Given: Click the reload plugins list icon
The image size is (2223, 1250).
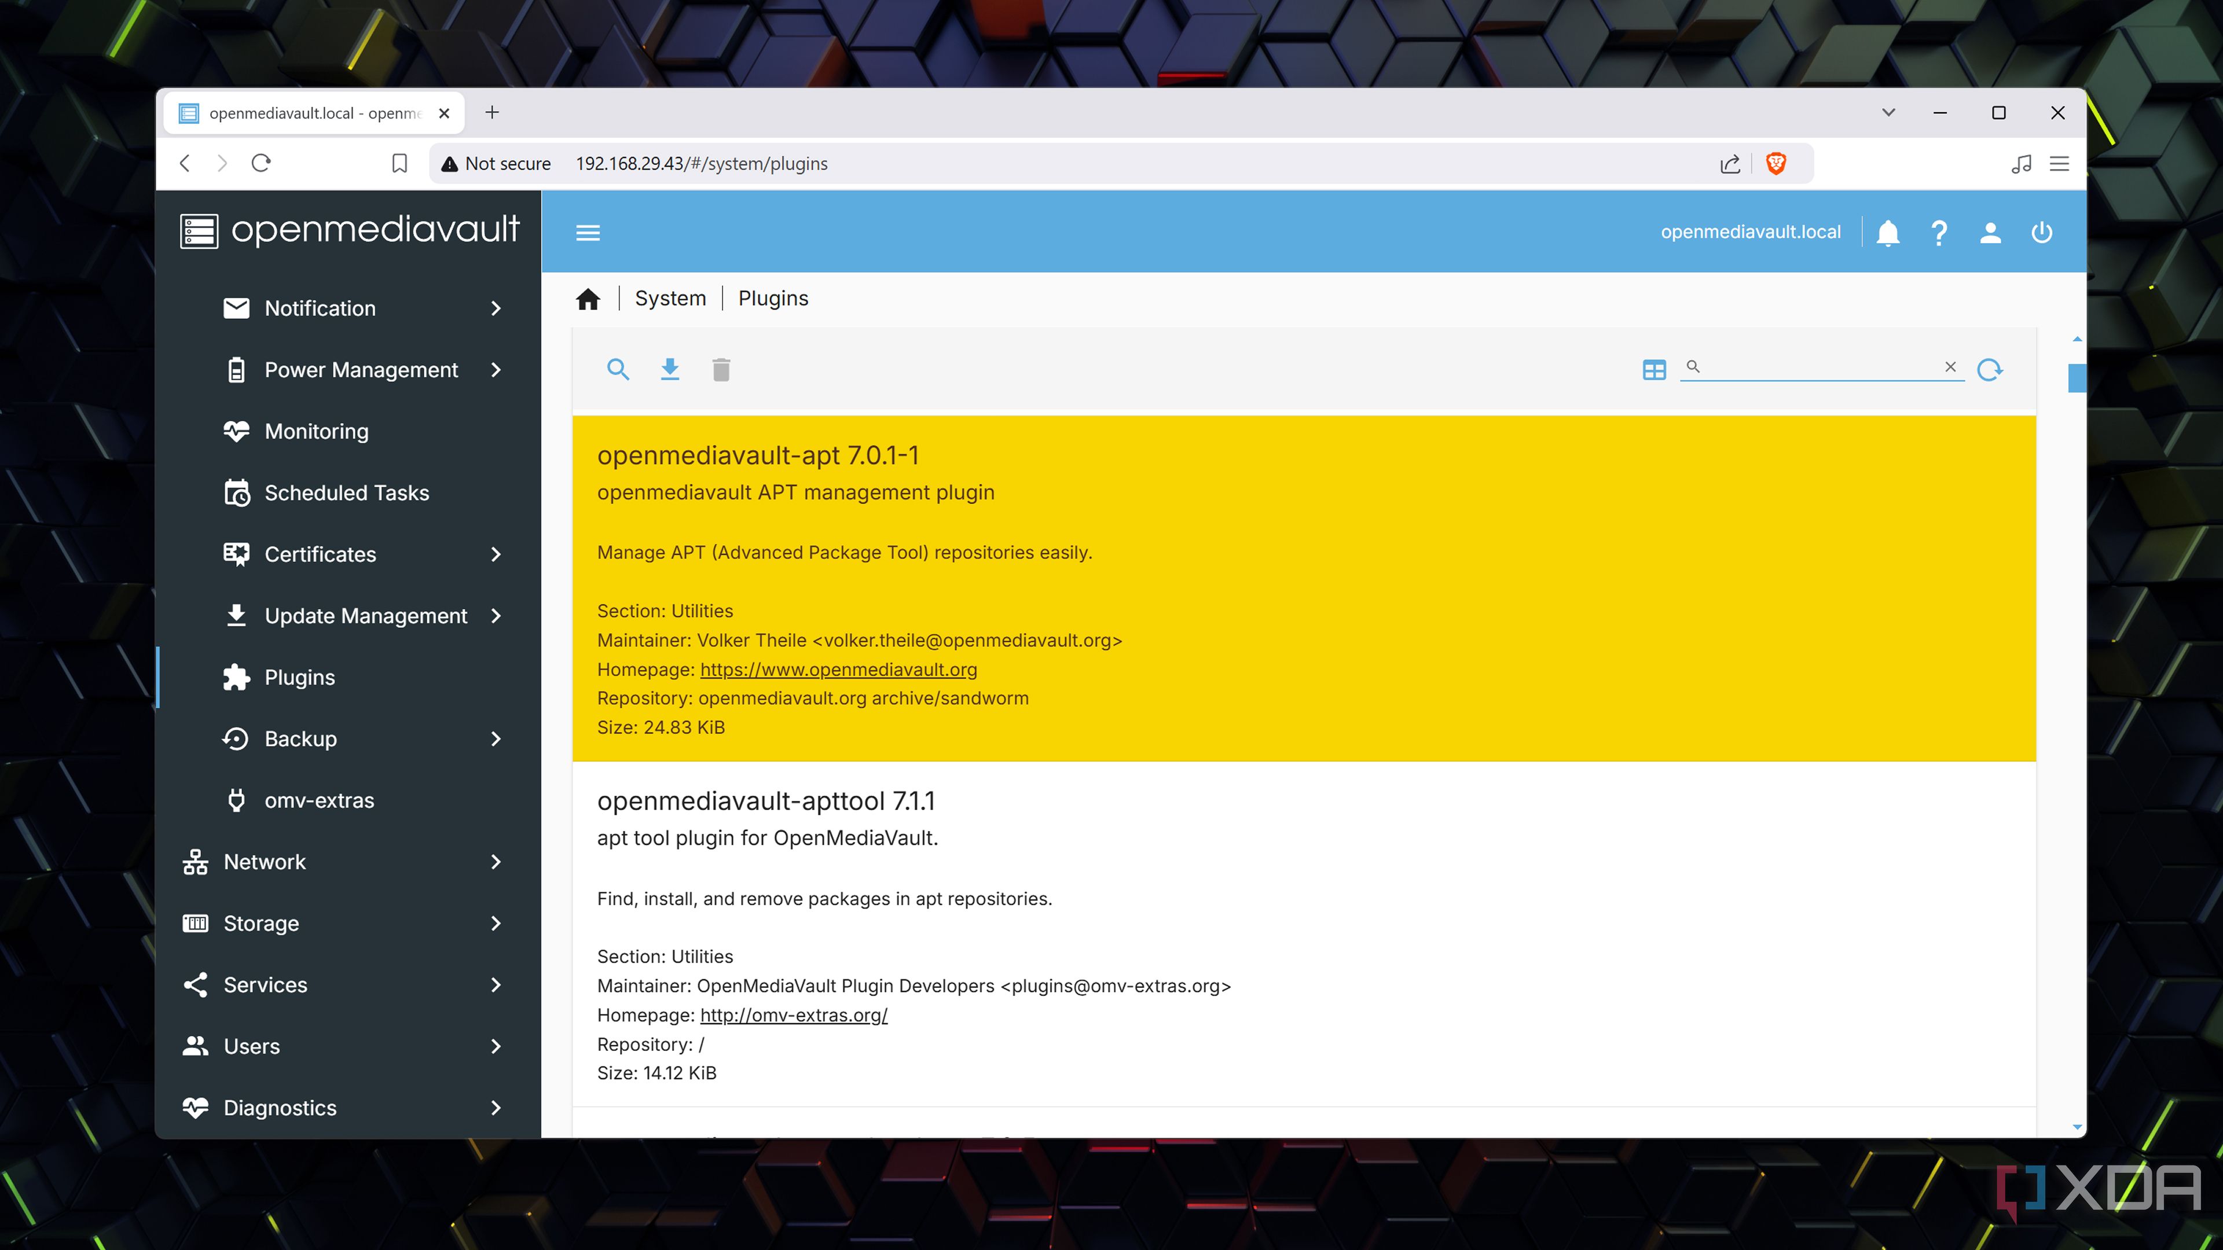Looking at the screenshot, I should 1990,370.
